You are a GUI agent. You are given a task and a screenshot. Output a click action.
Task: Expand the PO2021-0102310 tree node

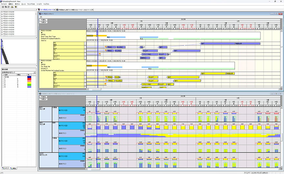coord(2,23)
